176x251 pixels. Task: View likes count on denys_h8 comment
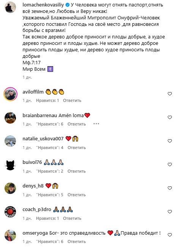(49, 195)
